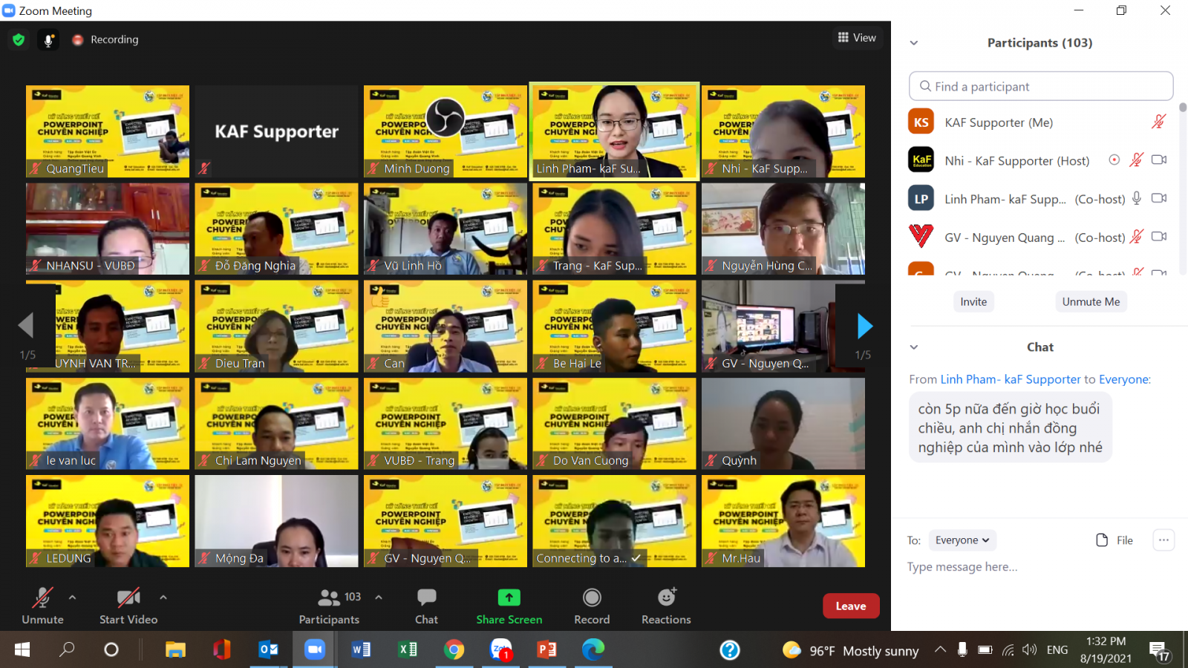The width and height of the screenshot is (1188, 668).
Task: Select Linh Pham's active speaker video tile
Action: pos(614,131)
